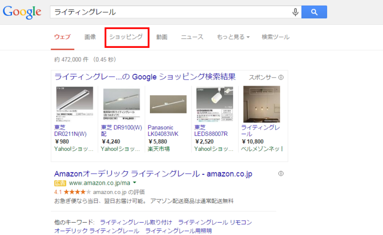This screenshot has width=383, height=235.
Task: Open related keyword ライティングレール リモコン
Action: pyautogui.click(x=215, y=222)
